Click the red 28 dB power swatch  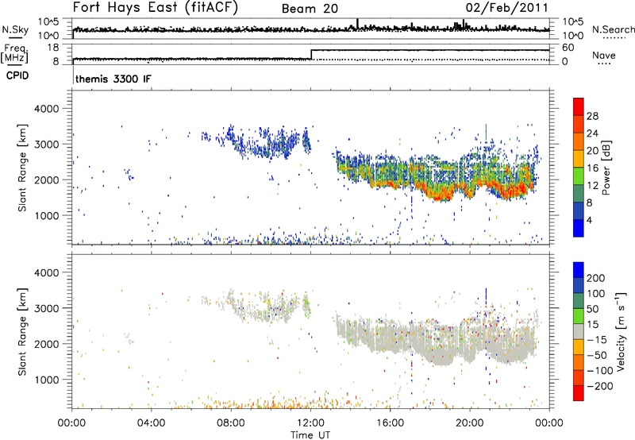point(579,106)
